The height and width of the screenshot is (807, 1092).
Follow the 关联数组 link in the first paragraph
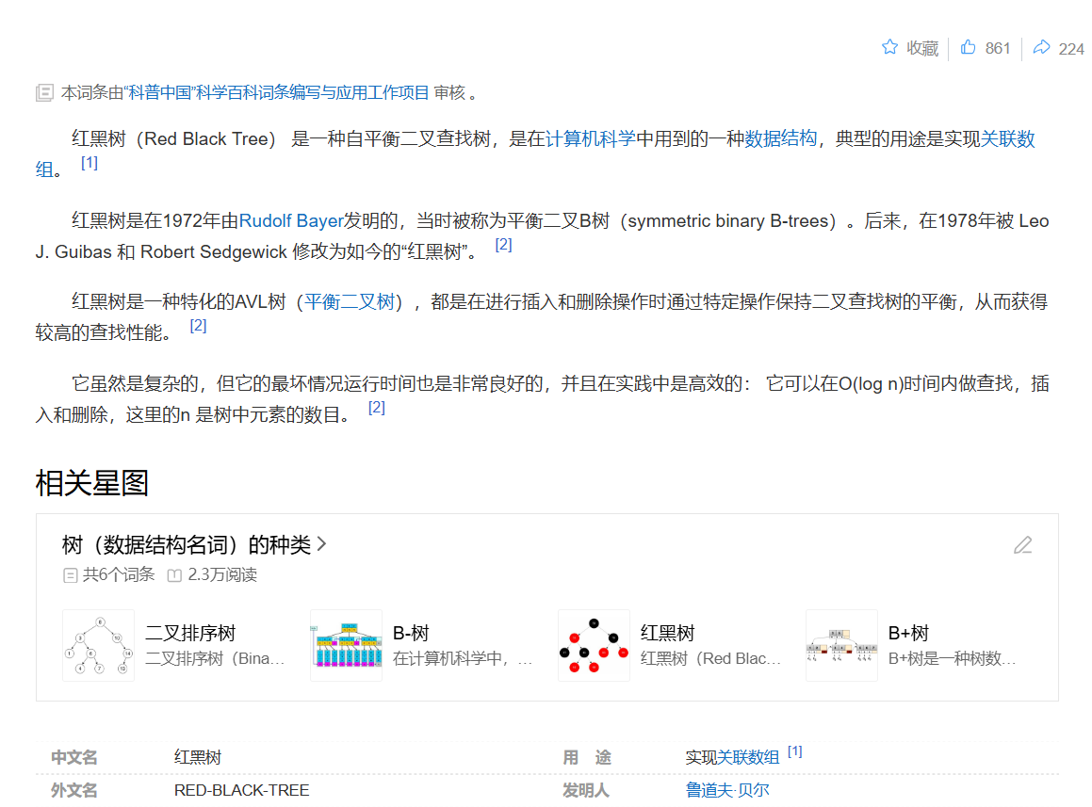point(1008,138)
